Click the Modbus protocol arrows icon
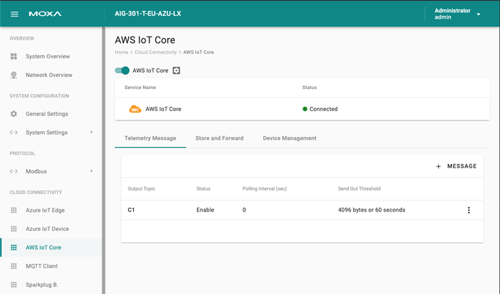 pos(14,171)
